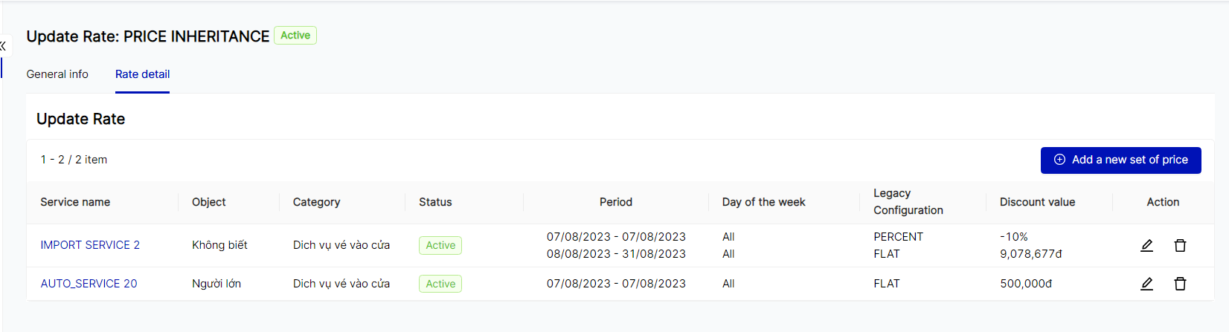Screen dimensions: 1229x332
Task: Click the Service name column header
Action: tap(75, 202)
